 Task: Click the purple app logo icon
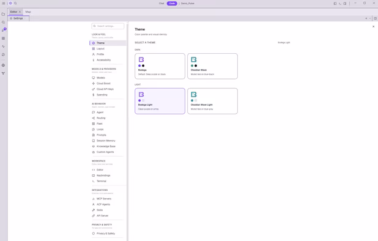10,4
